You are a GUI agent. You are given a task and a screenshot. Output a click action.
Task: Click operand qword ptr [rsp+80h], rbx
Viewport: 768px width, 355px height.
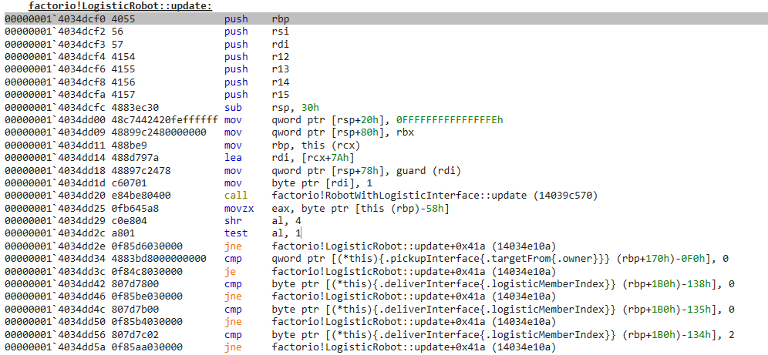click(x=343, y=132)
